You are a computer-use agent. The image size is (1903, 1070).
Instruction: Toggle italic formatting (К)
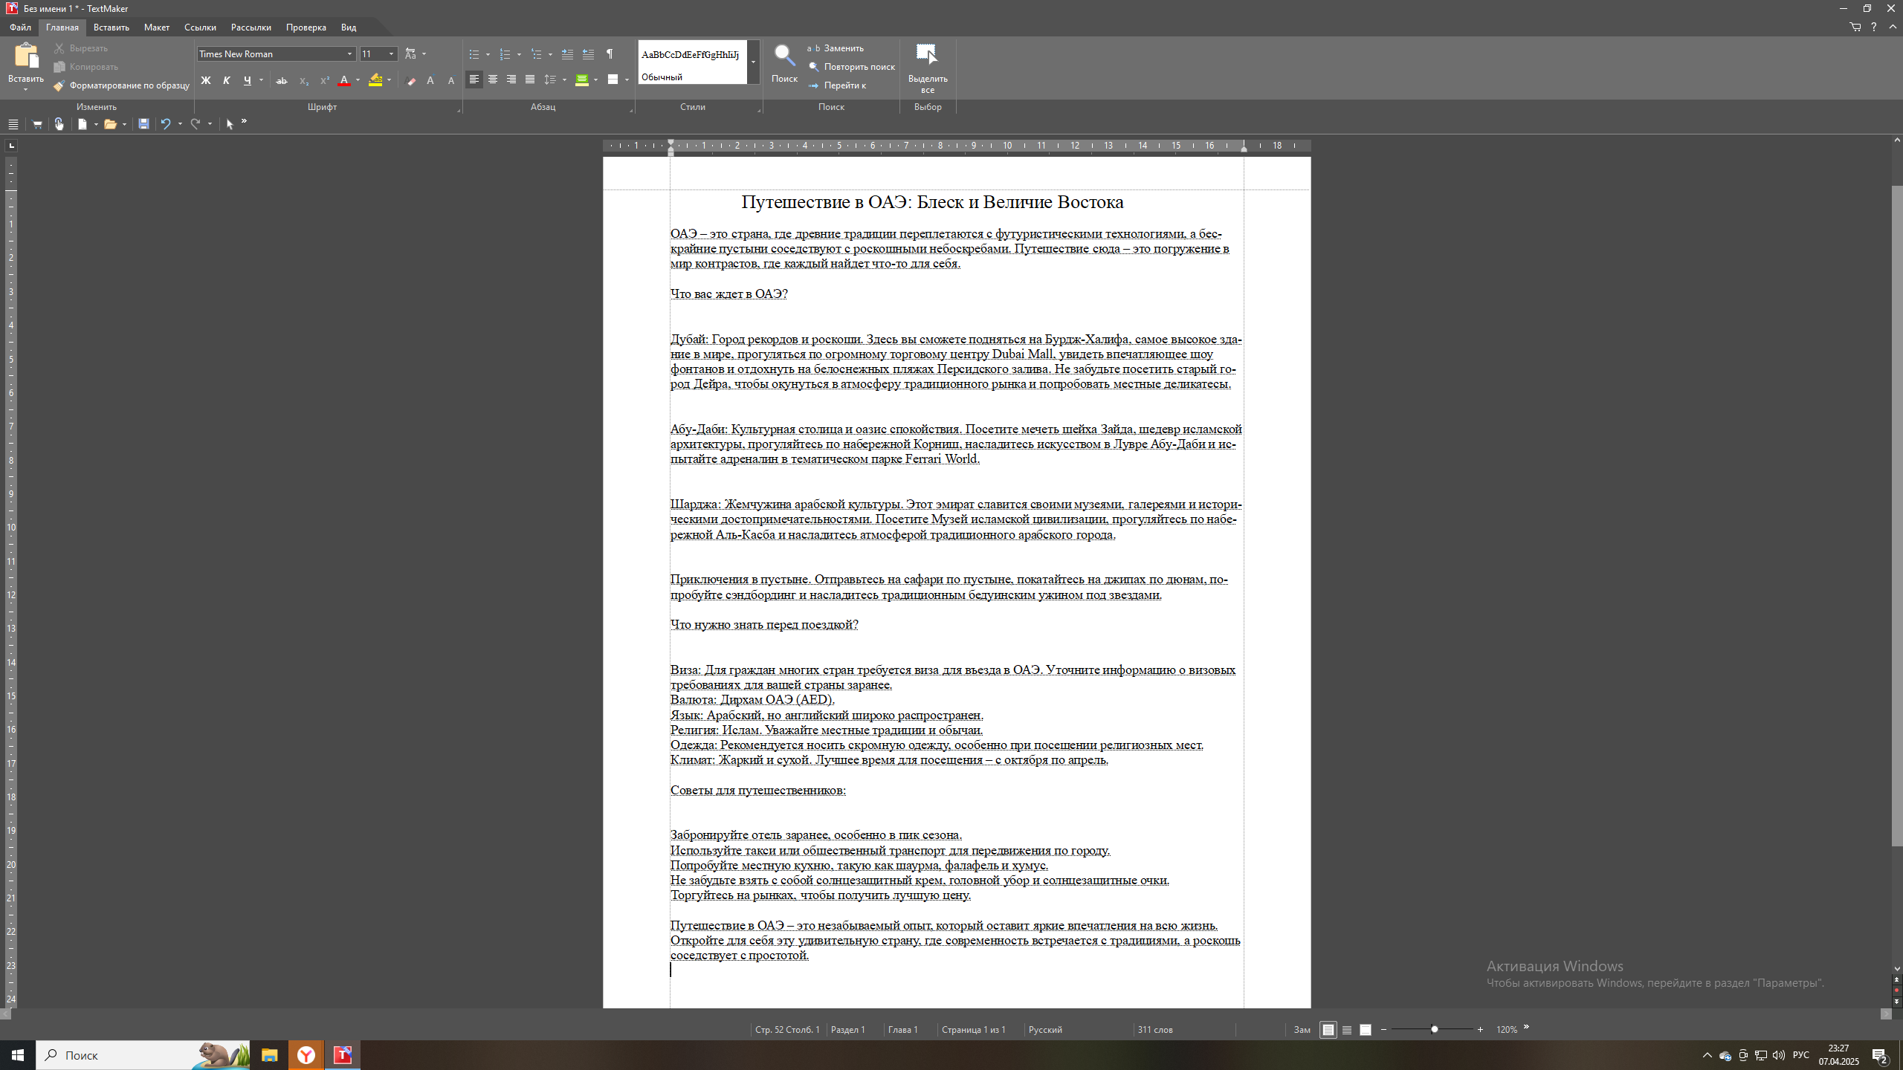[x=227, y=80]
